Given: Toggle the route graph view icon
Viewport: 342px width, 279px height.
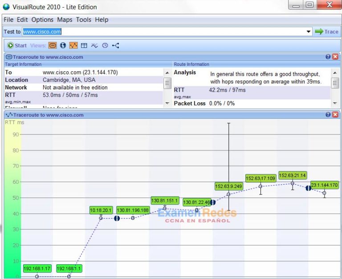Looking at the screenshot, I should tap(73, 45).
